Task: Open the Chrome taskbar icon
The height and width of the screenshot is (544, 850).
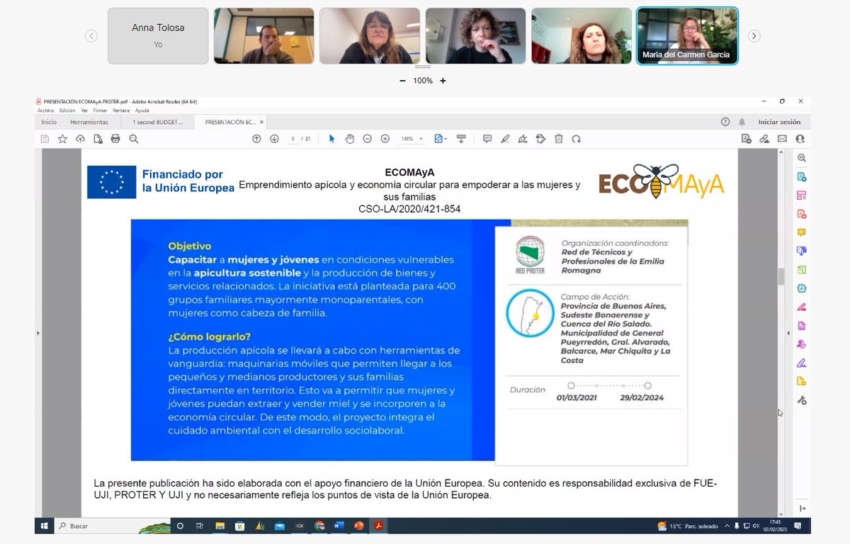Action: [x=319, y=526]
